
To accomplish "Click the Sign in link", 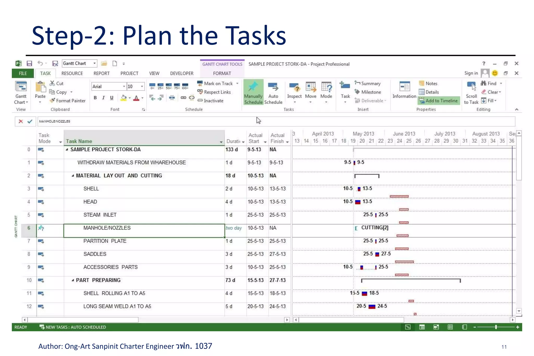I will pos(471,73).
